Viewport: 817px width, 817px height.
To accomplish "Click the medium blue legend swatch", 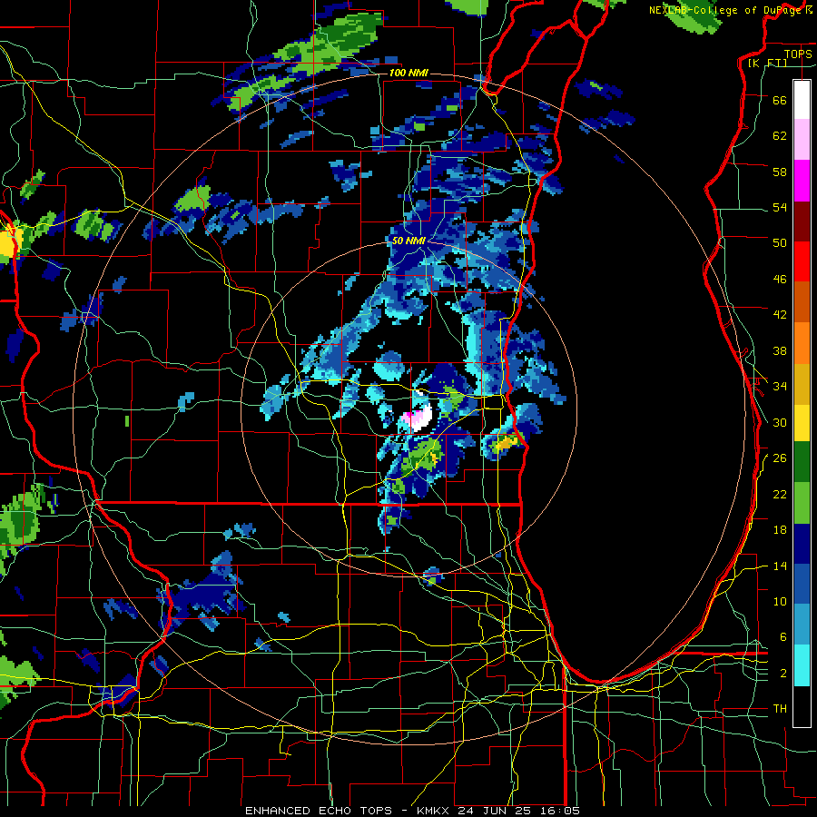I will [x=802, y=584].
